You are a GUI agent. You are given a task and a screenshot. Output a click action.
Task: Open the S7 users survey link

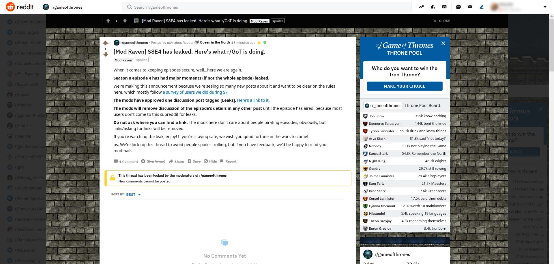[x=195, y=92]
